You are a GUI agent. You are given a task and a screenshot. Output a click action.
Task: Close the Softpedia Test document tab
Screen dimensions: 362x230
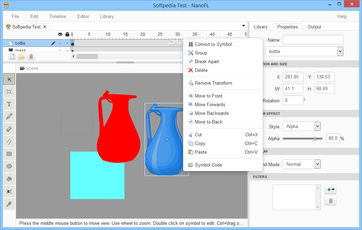coord(45,27)
